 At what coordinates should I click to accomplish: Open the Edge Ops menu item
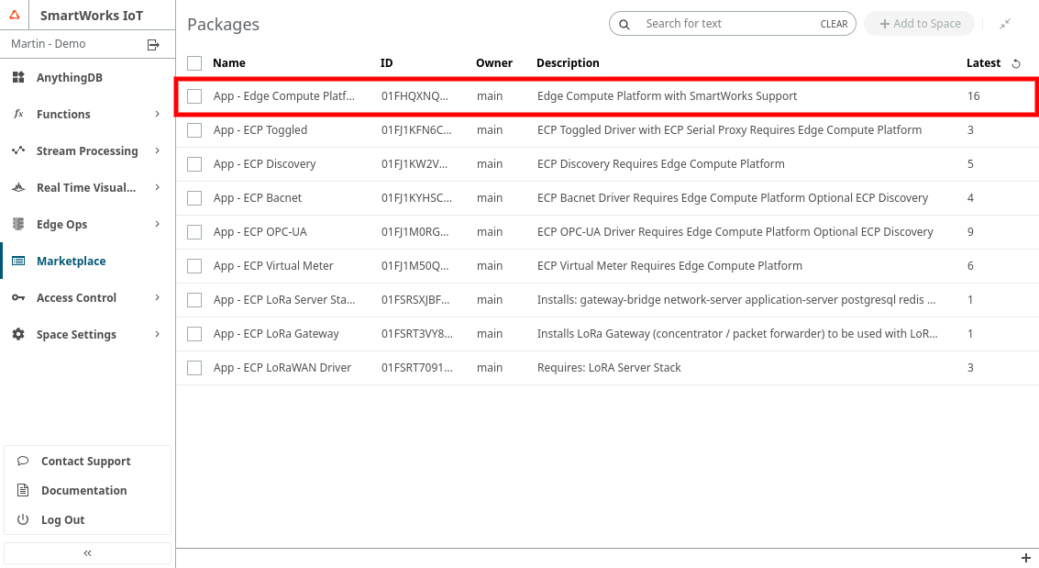(x=87, y=224)
